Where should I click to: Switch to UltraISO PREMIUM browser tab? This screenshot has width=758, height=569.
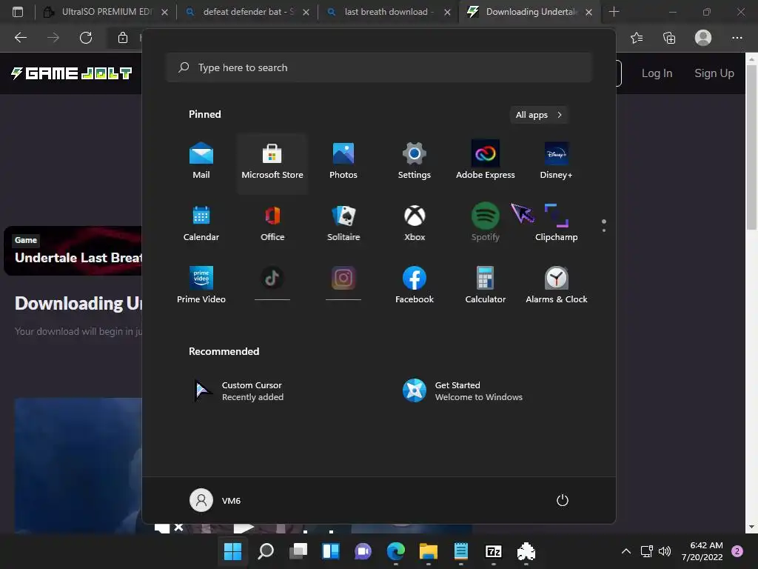coord(107,12)
